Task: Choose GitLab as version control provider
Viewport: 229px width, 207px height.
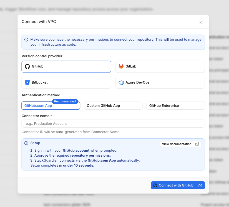Action: [160, 67]
